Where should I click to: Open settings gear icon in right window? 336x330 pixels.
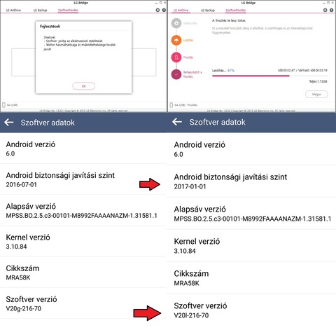[325, 10]
